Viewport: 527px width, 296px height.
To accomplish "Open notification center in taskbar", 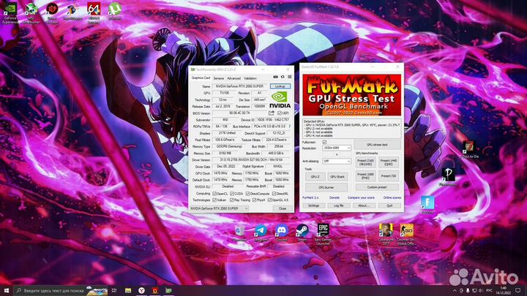I will point(518,290).
